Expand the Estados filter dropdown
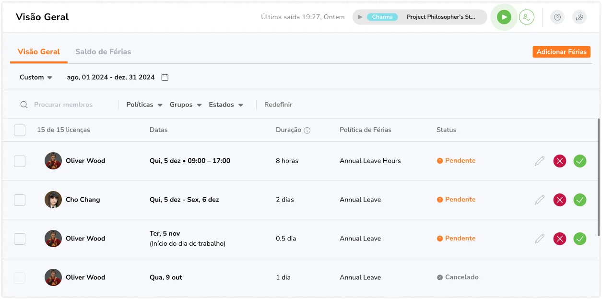 [226, 105]
